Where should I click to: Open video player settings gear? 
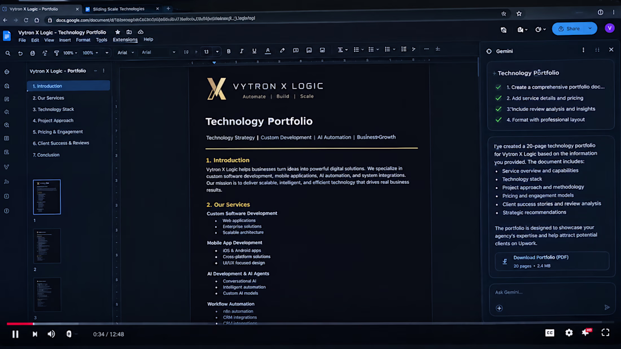(568, 333)
